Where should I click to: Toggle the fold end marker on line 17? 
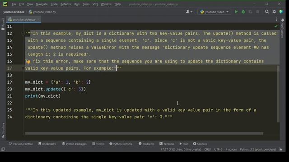click(x=23, y=68)
